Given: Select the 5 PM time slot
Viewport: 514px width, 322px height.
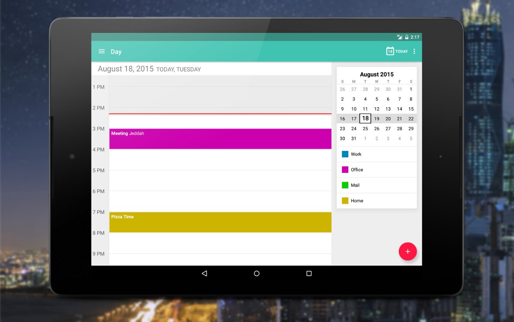Looking at the screenshot, I should (x=220, y=181).
